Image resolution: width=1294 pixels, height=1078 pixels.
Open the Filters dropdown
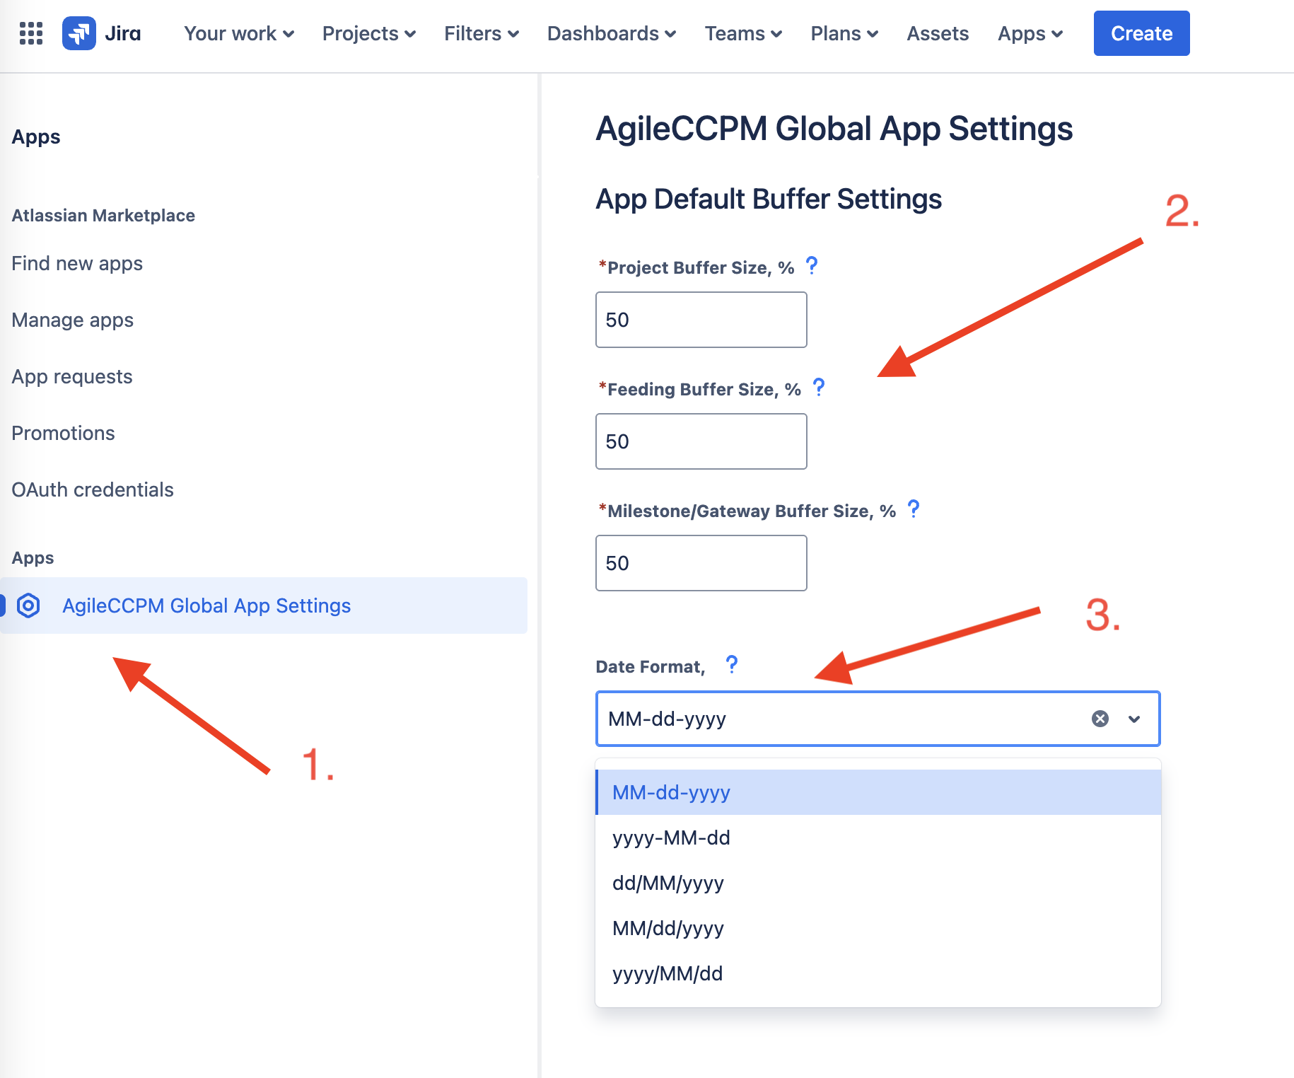pos(482,33)
